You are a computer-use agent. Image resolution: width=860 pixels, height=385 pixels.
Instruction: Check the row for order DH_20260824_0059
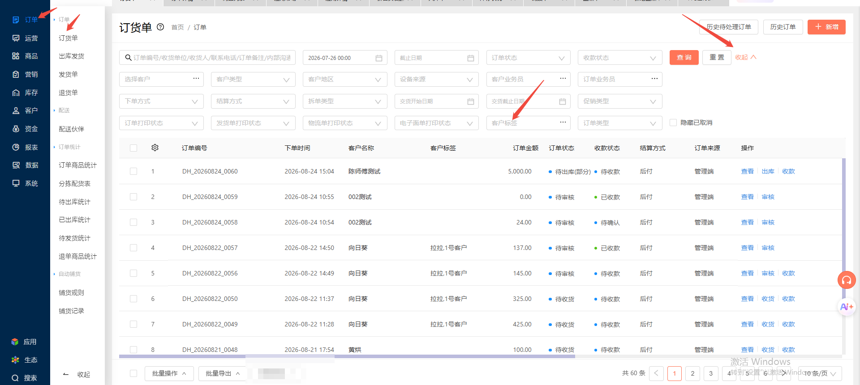[133, 197]
